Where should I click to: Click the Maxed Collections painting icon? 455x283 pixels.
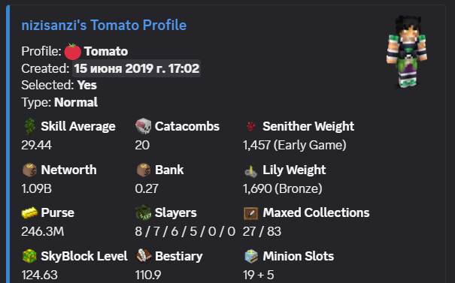(x=251, y=213)
